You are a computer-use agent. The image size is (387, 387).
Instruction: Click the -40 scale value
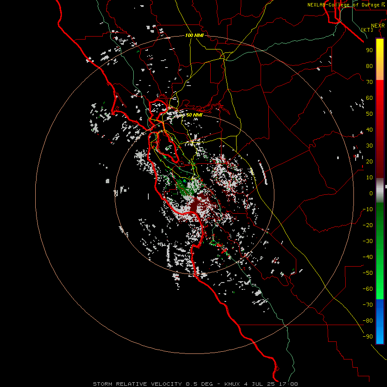pos(368,257)
